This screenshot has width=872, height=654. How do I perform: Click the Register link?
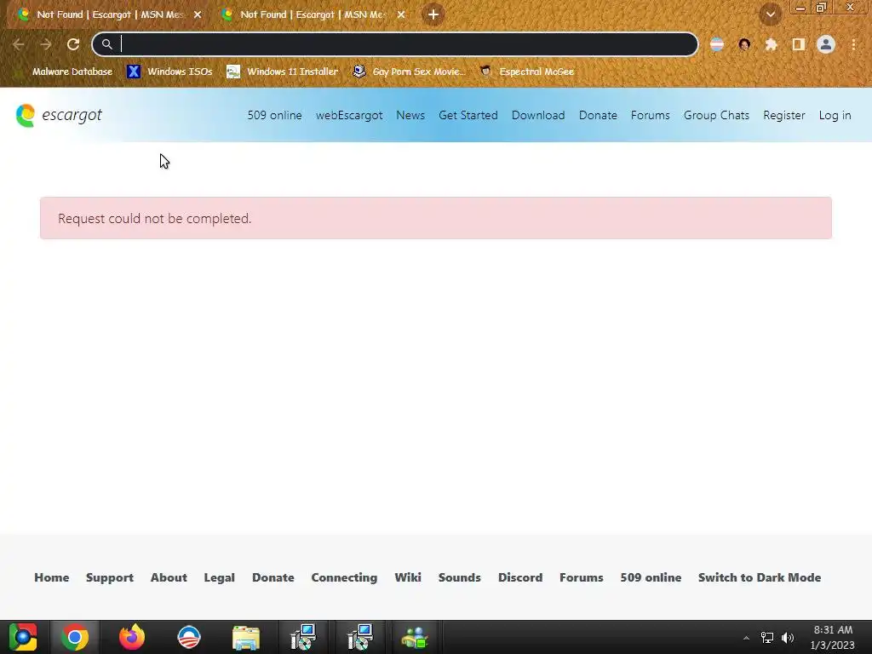tap(784, 115)
